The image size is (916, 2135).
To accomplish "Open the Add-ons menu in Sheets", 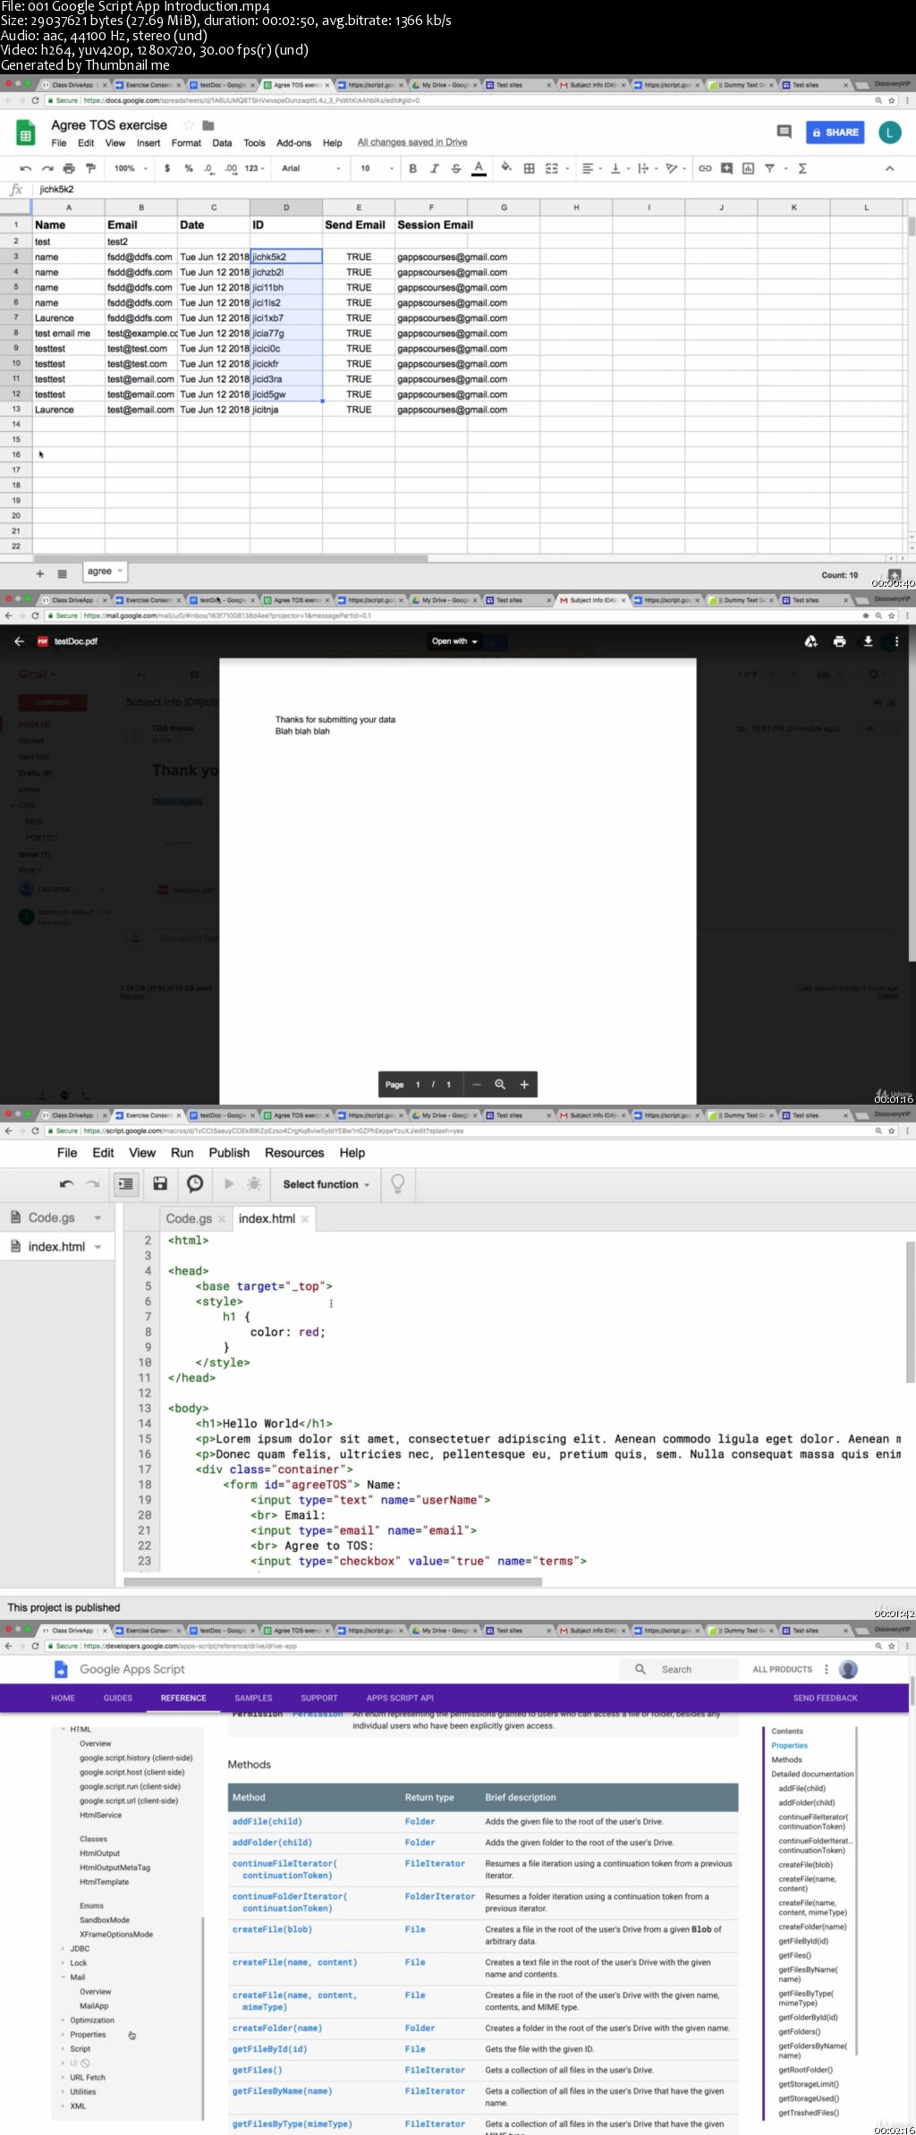I will click(x=293, y=143).
